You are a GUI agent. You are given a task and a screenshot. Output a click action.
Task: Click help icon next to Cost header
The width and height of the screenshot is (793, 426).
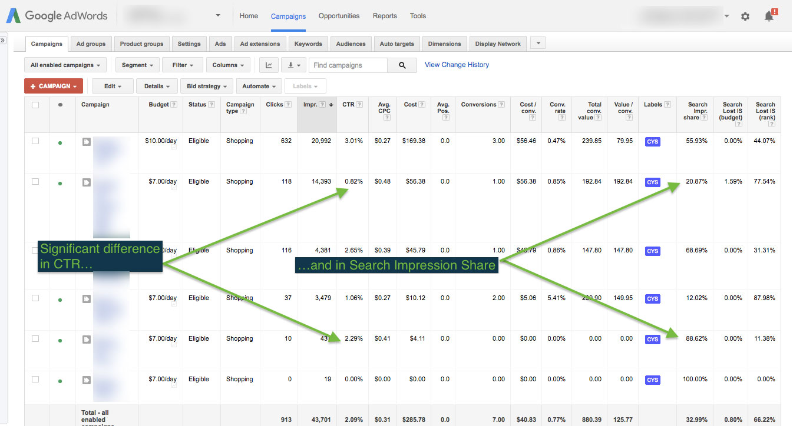tap(422, 105)
